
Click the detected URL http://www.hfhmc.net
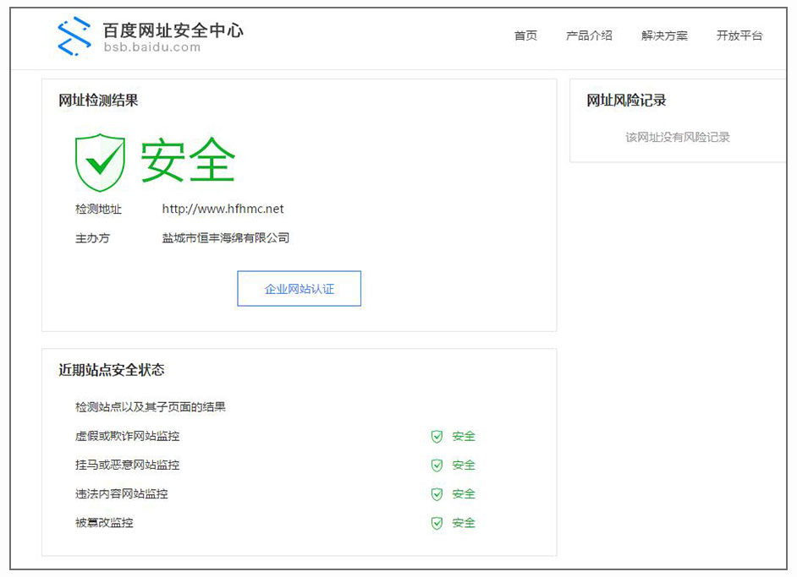223,209
